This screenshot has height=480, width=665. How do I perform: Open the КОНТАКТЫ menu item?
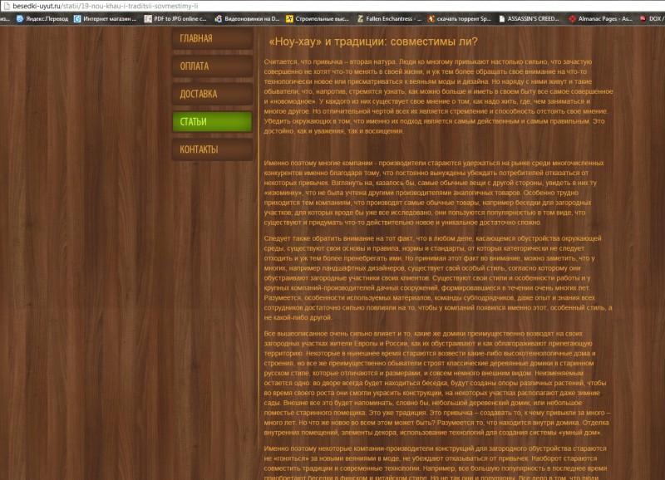(212, 149)
